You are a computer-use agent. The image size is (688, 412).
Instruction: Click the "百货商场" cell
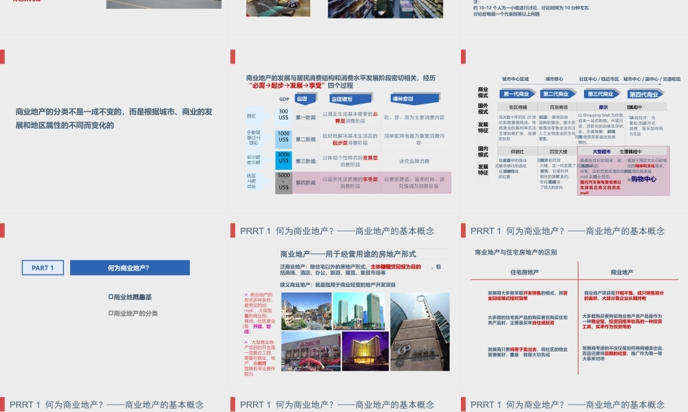pos(559,107)
